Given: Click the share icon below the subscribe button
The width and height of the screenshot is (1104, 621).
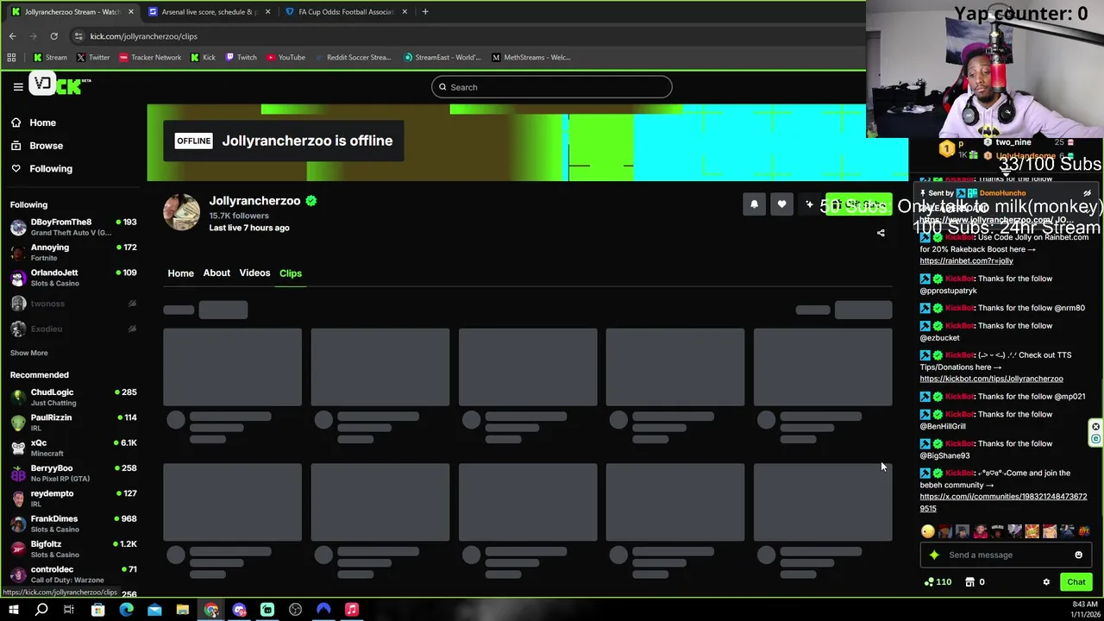Looking at the screenshot, I should click(x=881, y=233).
